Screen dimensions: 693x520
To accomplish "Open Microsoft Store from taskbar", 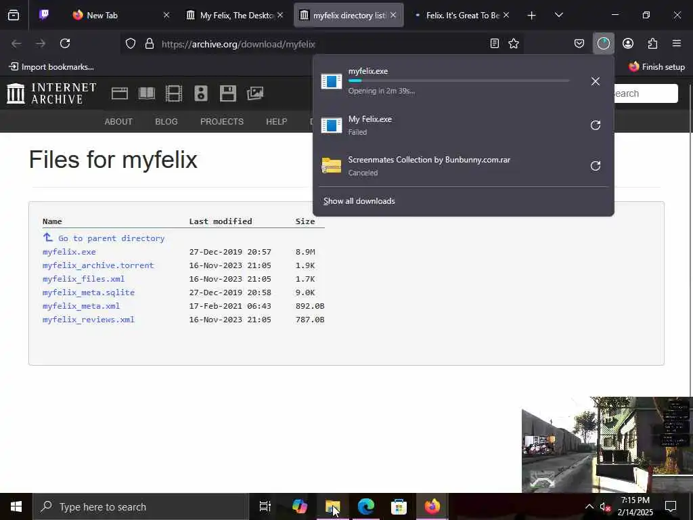I will point(399,506).
